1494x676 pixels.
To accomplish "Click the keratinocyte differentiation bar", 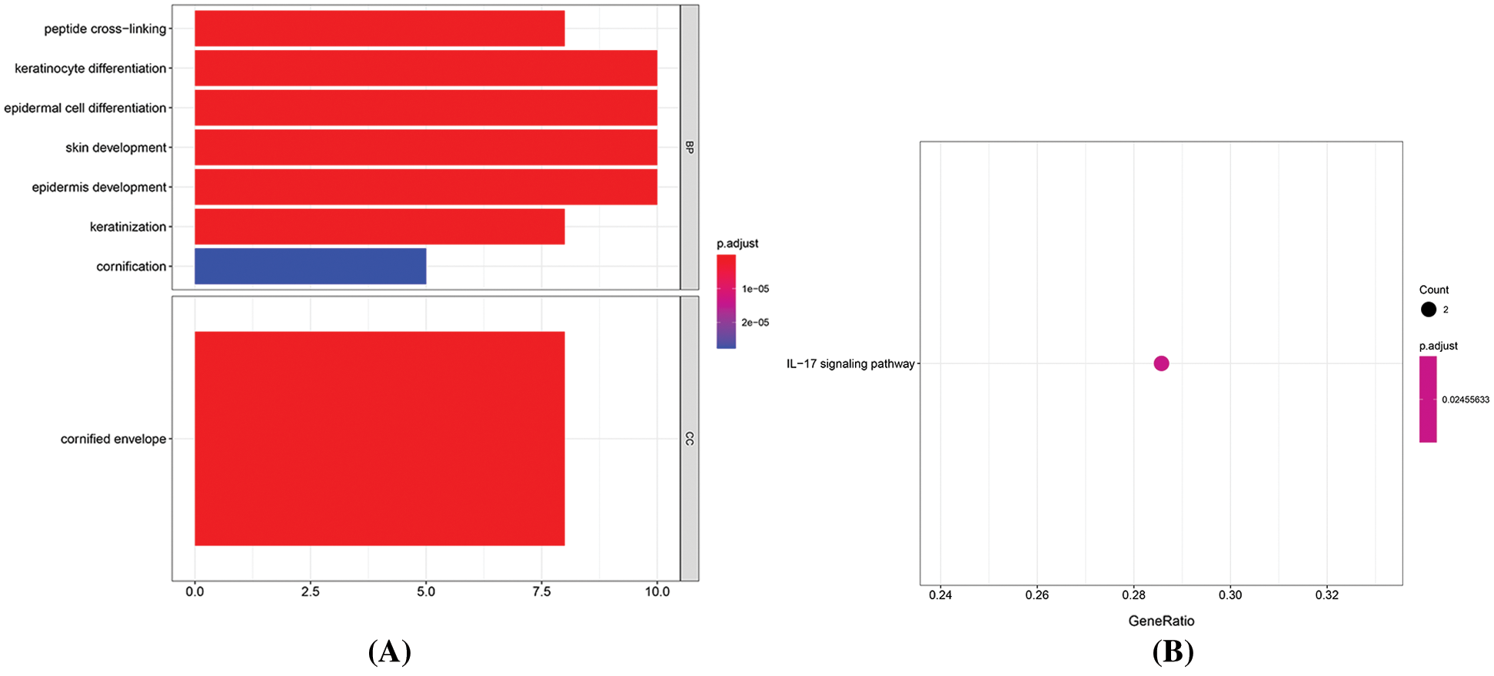I will (x=425, y=68).
